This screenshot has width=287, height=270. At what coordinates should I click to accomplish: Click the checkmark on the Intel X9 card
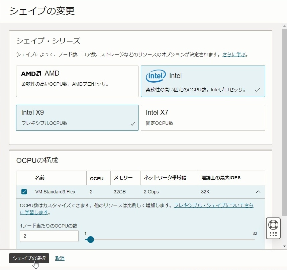(132, 123)
